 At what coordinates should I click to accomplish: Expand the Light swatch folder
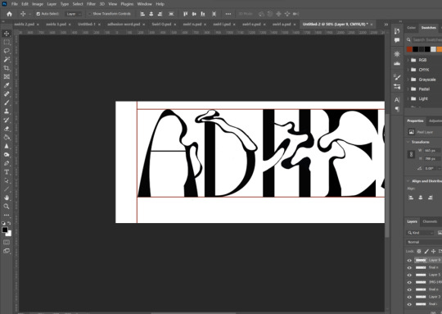pyautogui.click(x=408, y=99)
